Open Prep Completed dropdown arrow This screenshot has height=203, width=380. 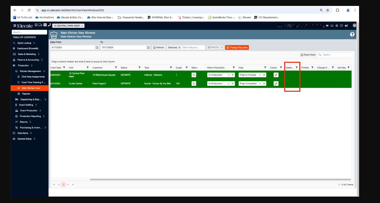click(264, 83)
